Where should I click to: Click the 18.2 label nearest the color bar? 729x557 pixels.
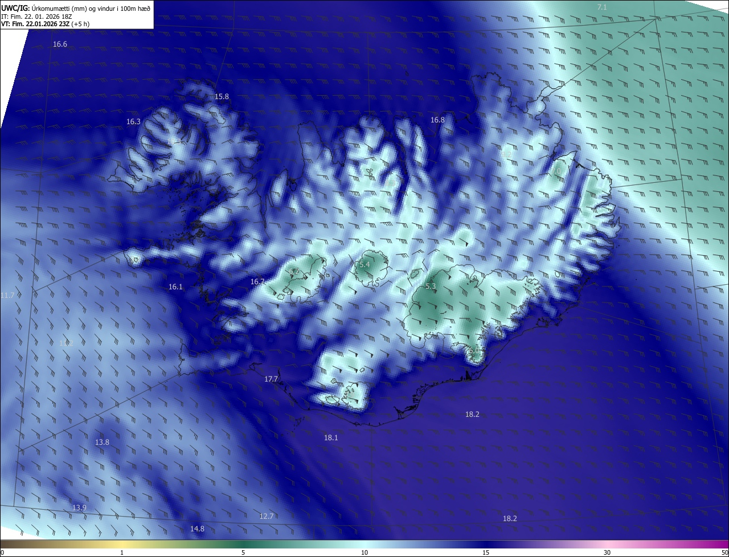pyautogui.click(x=510, y=519)
